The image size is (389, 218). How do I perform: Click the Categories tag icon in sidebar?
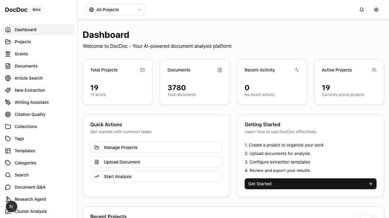click(x=8, y=163)
